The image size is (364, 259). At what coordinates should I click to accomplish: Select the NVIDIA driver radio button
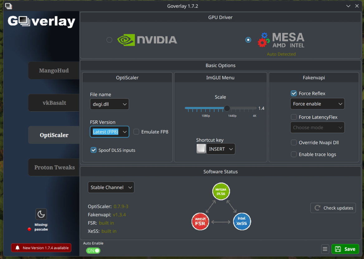pyautogui.click(x=109, y=40)
